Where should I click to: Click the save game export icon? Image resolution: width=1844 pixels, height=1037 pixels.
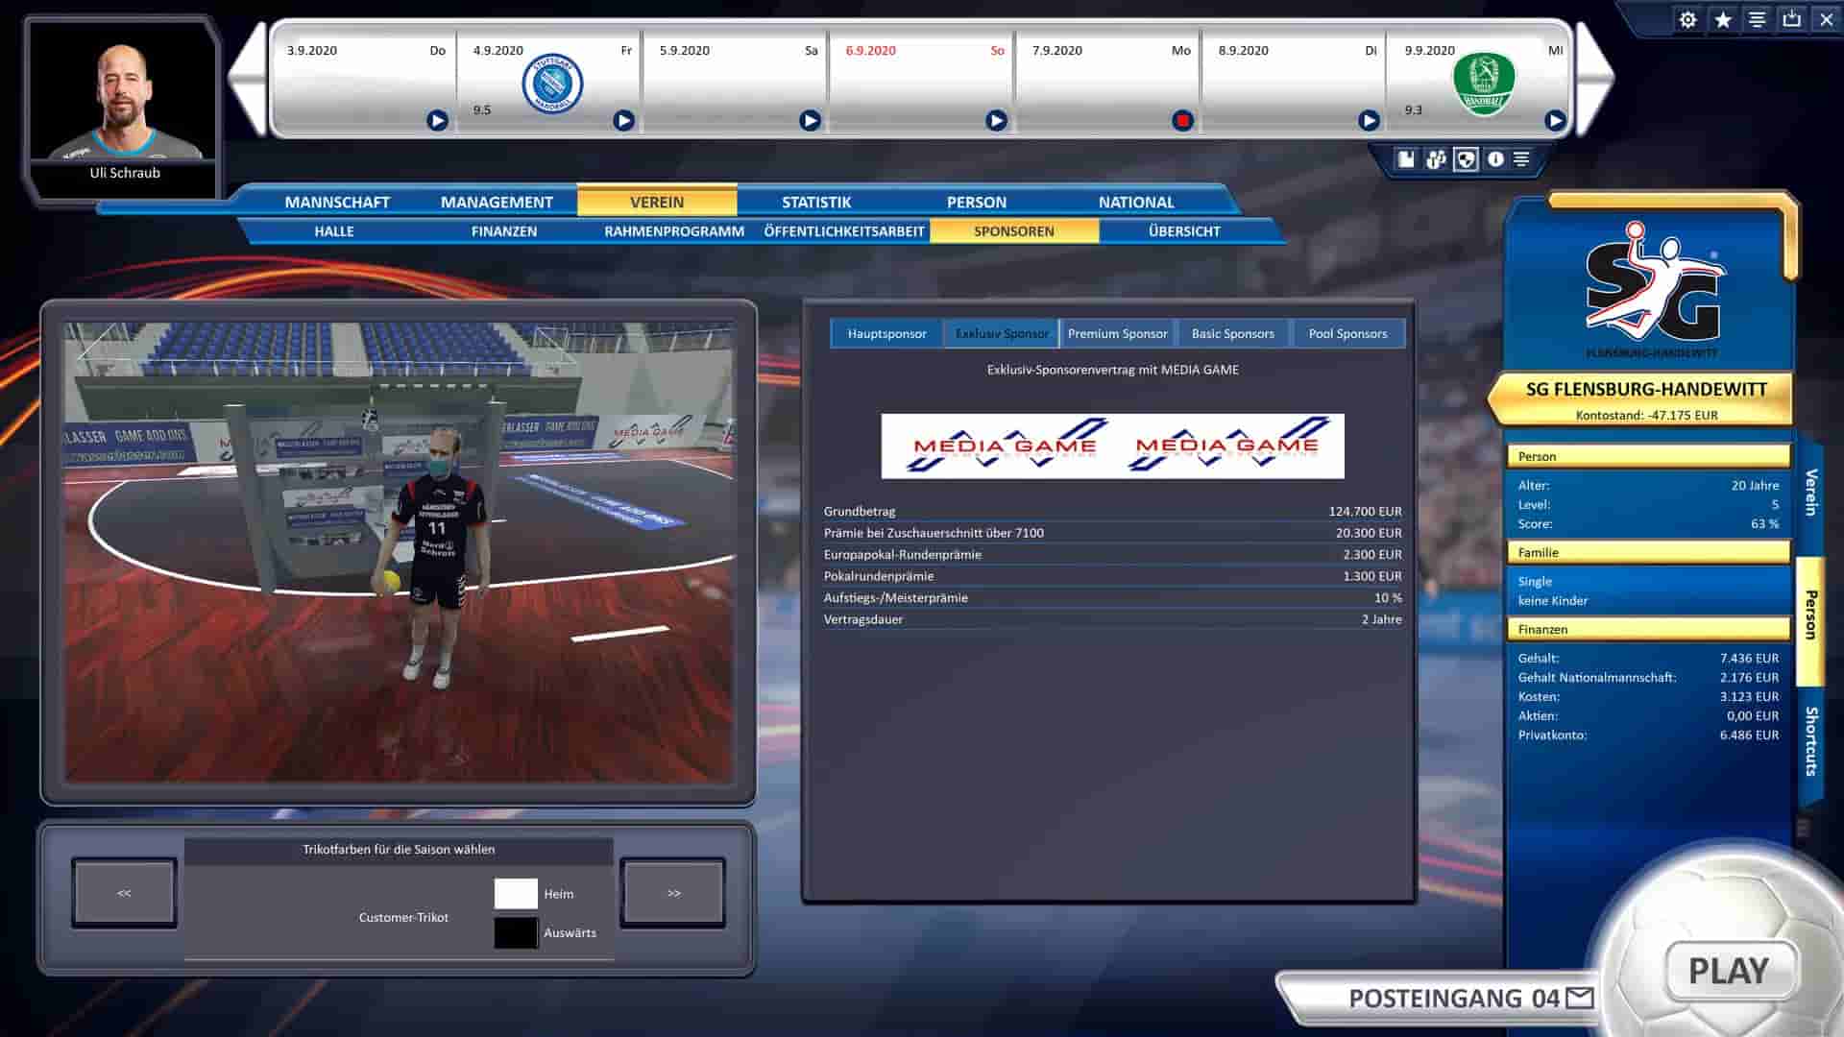coord(1791,20)
